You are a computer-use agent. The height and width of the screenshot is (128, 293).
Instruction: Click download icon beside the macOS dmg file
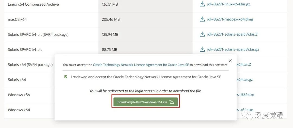(202, 19)
